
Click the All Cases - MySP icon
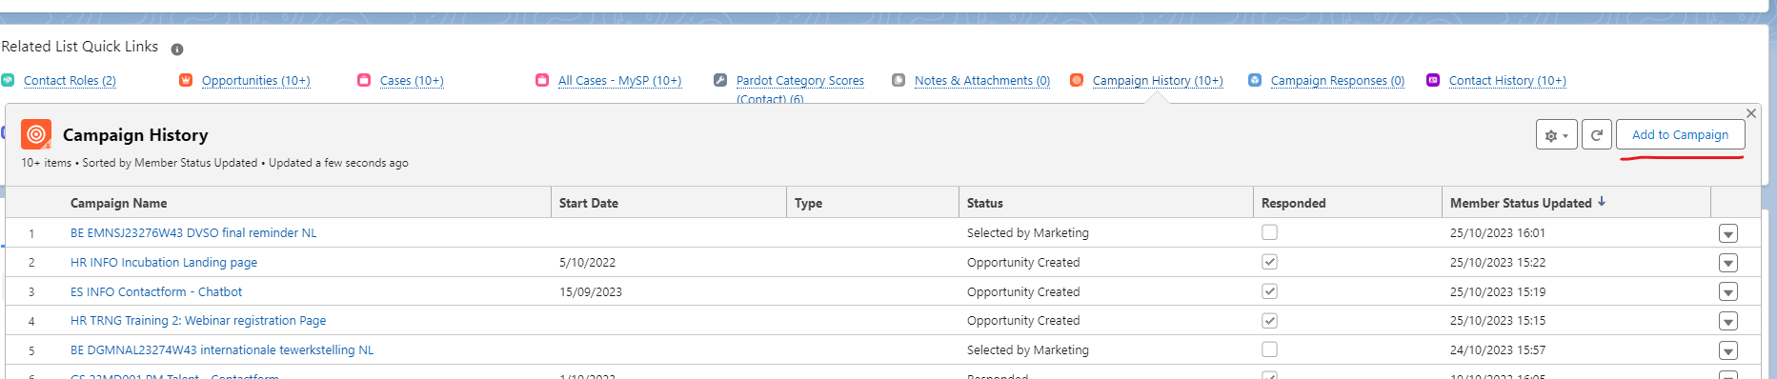click(542, 80)
